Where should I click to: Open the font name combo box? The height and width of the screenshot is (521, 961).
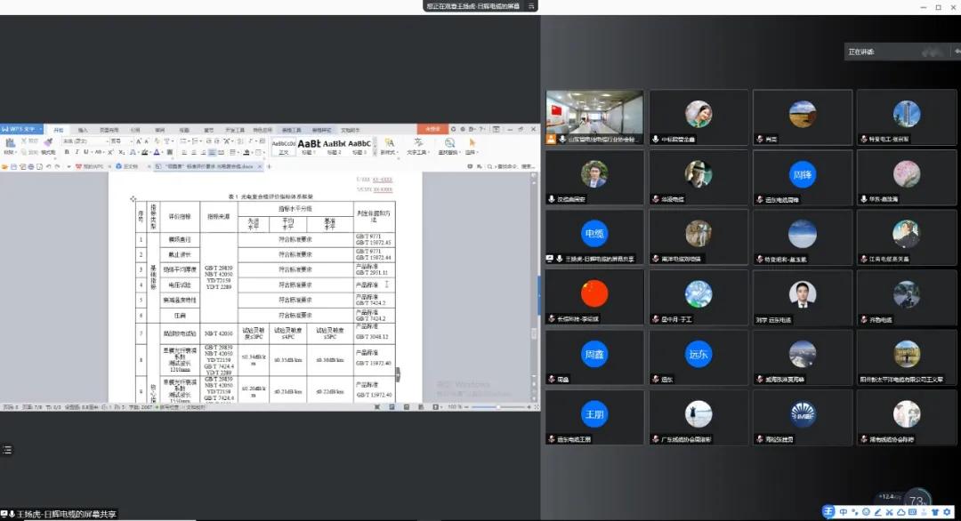point(85,141)
